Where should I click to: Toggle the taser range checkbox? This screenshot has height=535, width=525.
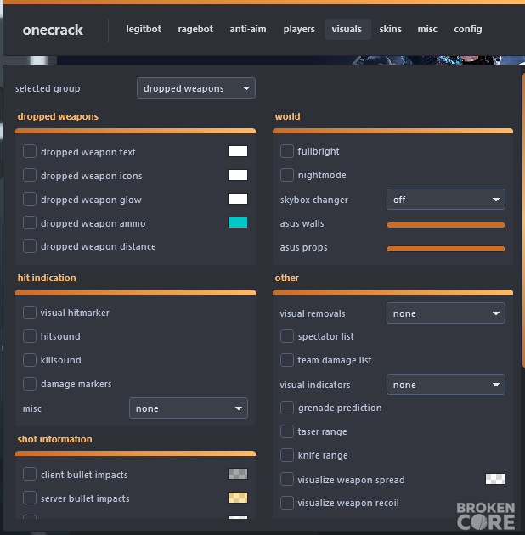287,431
